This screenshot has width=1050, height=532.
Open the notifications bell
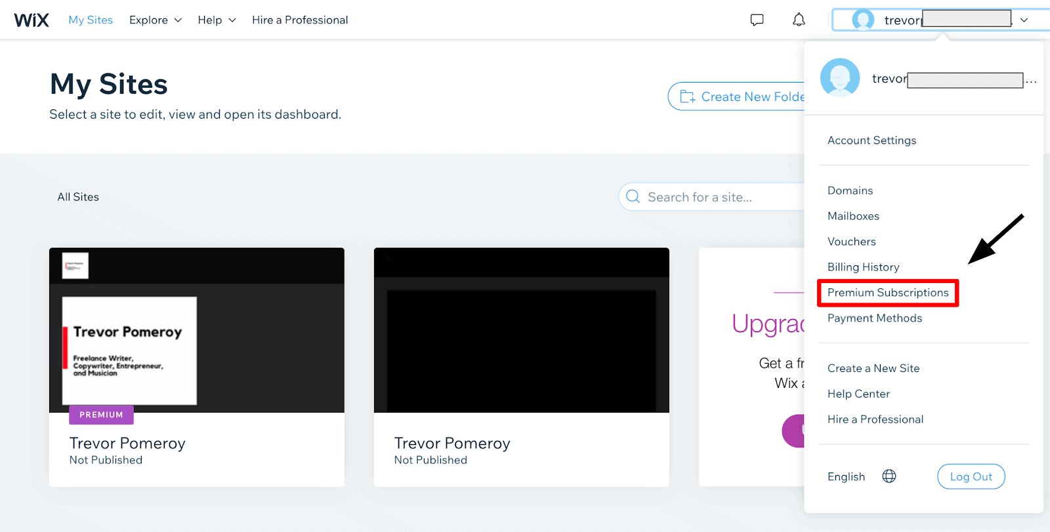pos(799,20)
